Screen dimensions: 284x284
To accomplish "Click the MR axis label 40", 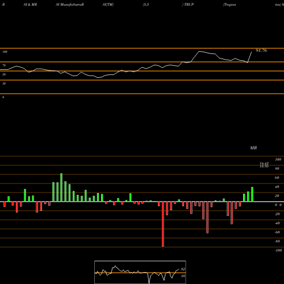I will 277,187.
